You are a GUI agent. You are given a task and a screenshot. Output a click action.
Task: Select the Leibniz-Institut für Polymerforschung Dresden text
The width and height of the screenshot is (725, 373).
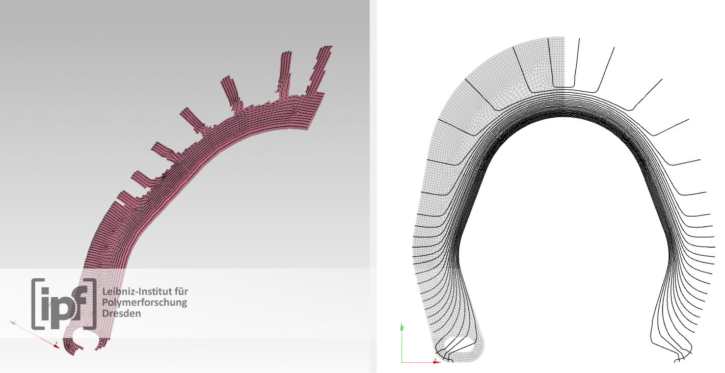[x=145, y=302]
